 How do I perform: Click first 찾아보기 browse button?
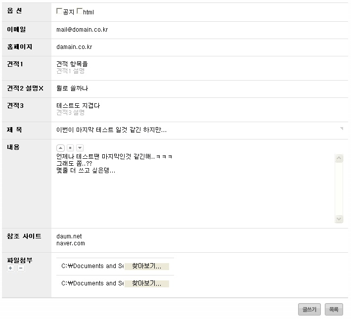(146, 266)
